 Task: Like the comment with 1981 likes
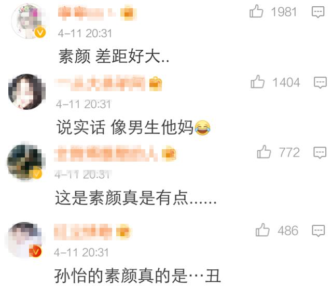point(256,11)
